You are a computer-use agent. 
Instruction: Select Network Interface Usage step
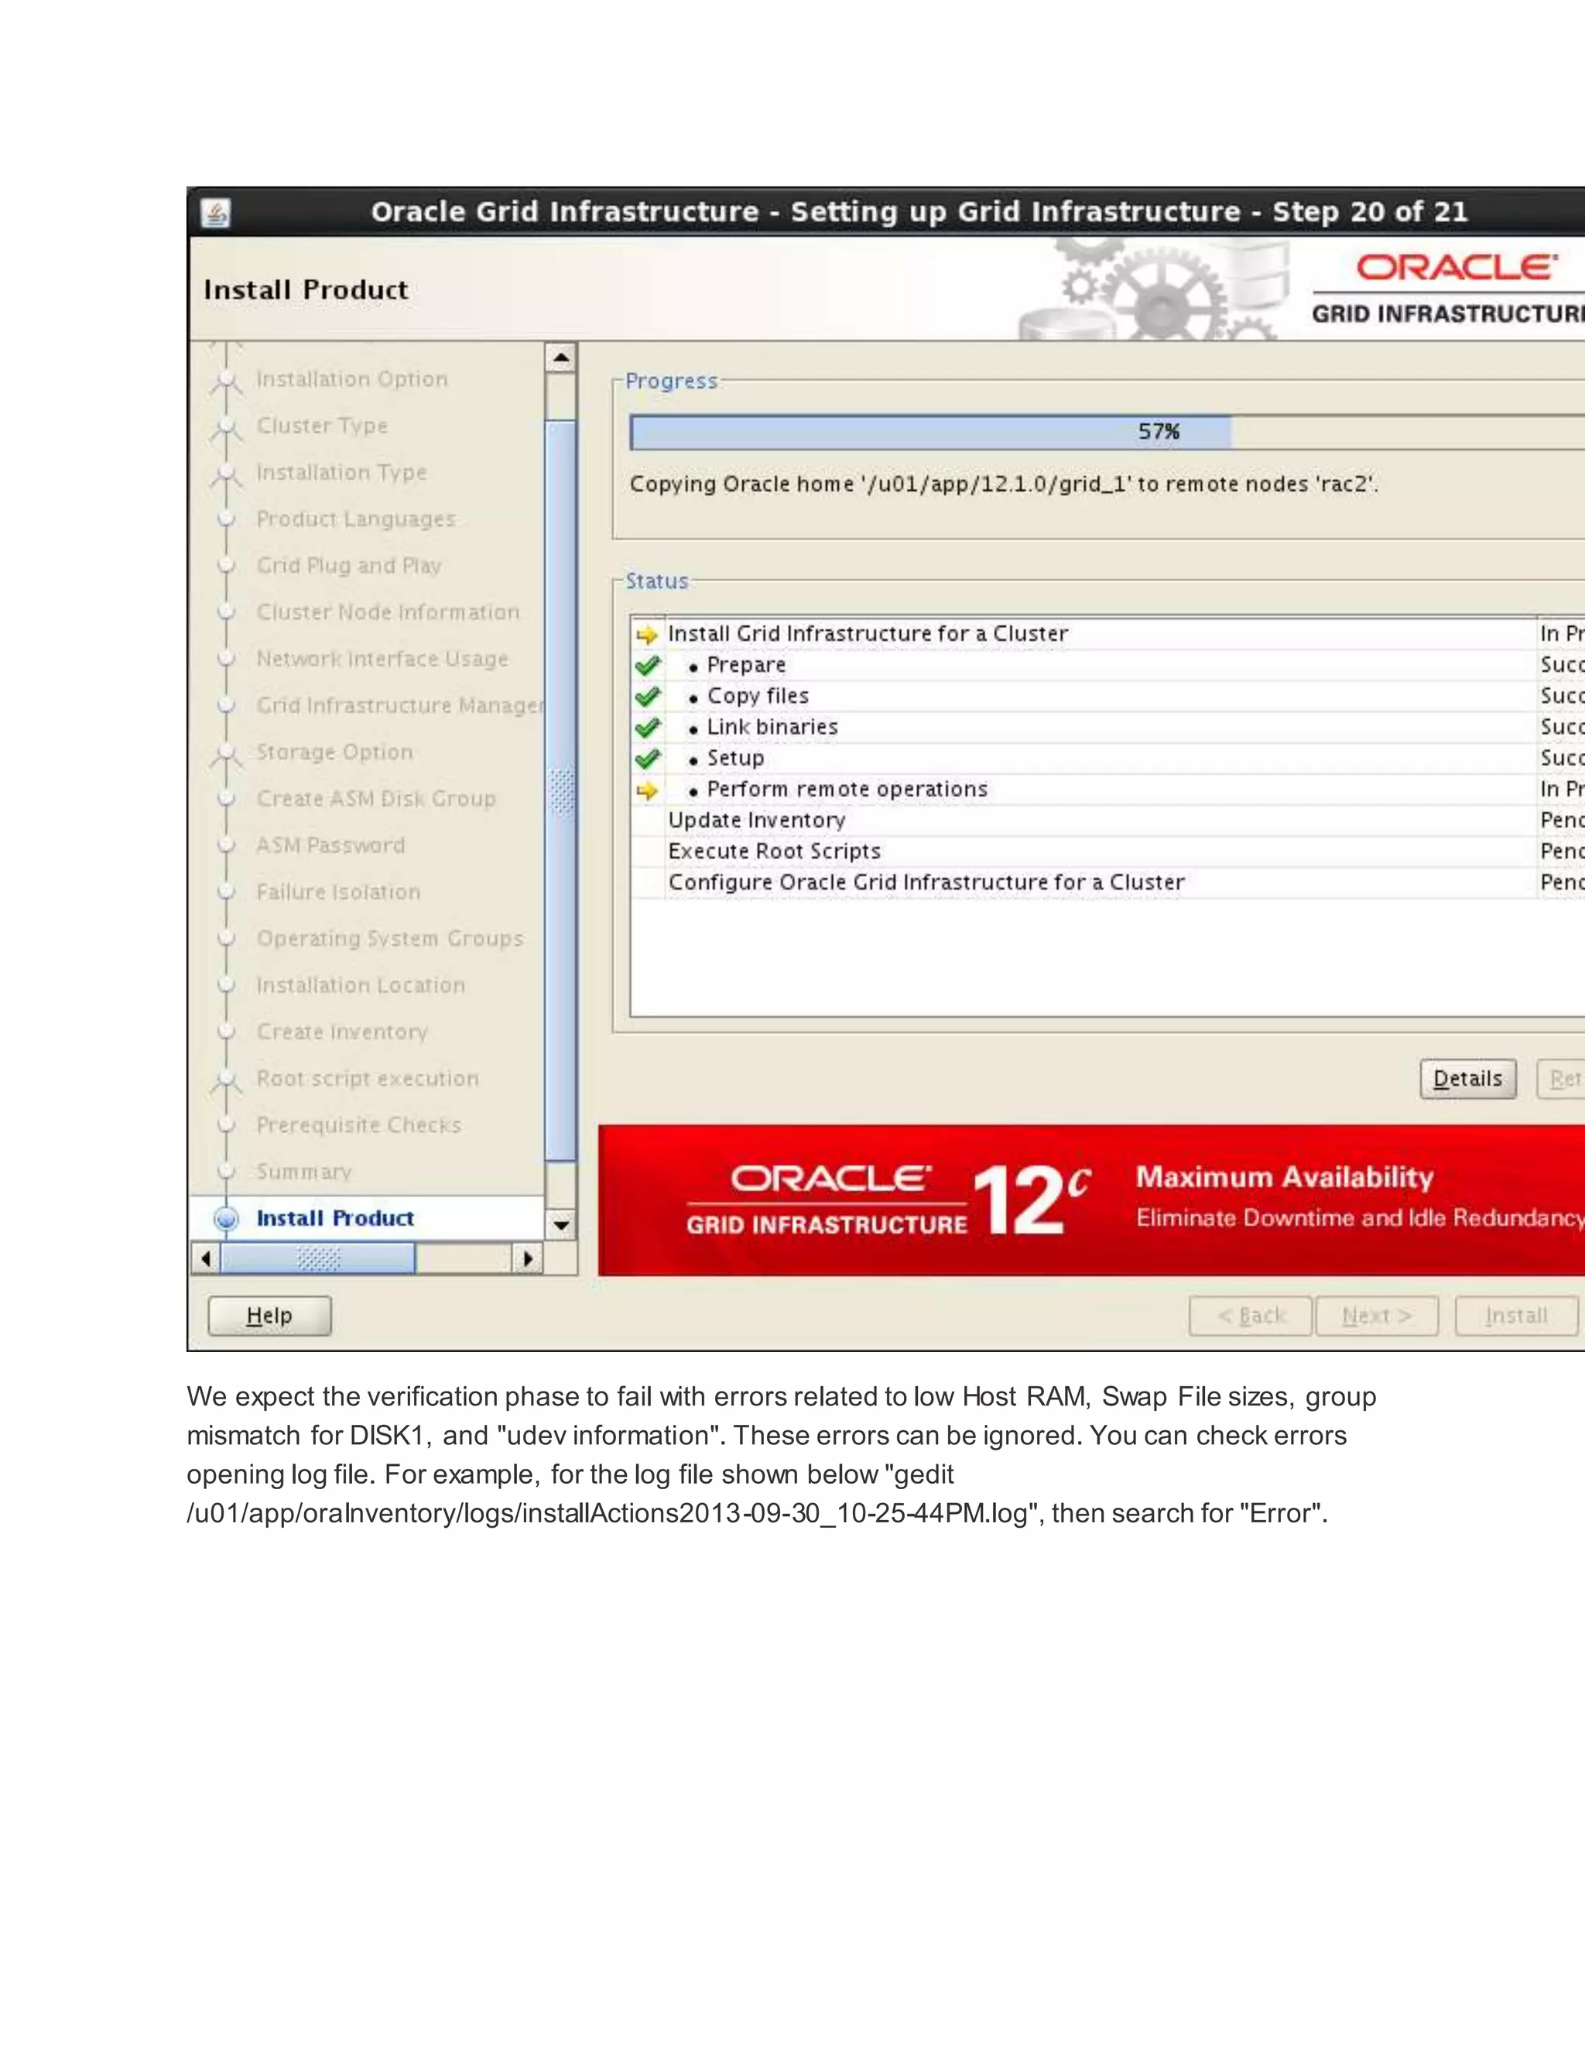(x=382, y=659)
